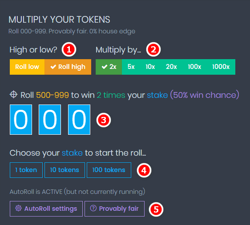Click the red number 3 marker badge
Image resolution: width=250 pixels, height=225 pixels.
click(104, 120)
